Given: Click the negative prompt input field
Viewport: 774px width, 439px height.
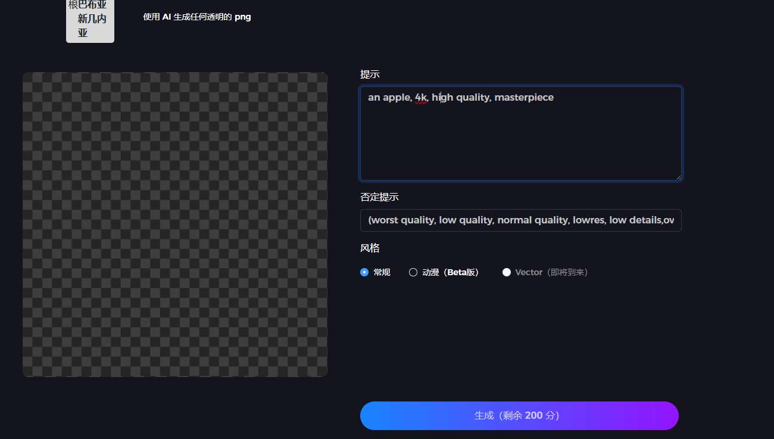Looking at the screenshot, I should [521, 220].
